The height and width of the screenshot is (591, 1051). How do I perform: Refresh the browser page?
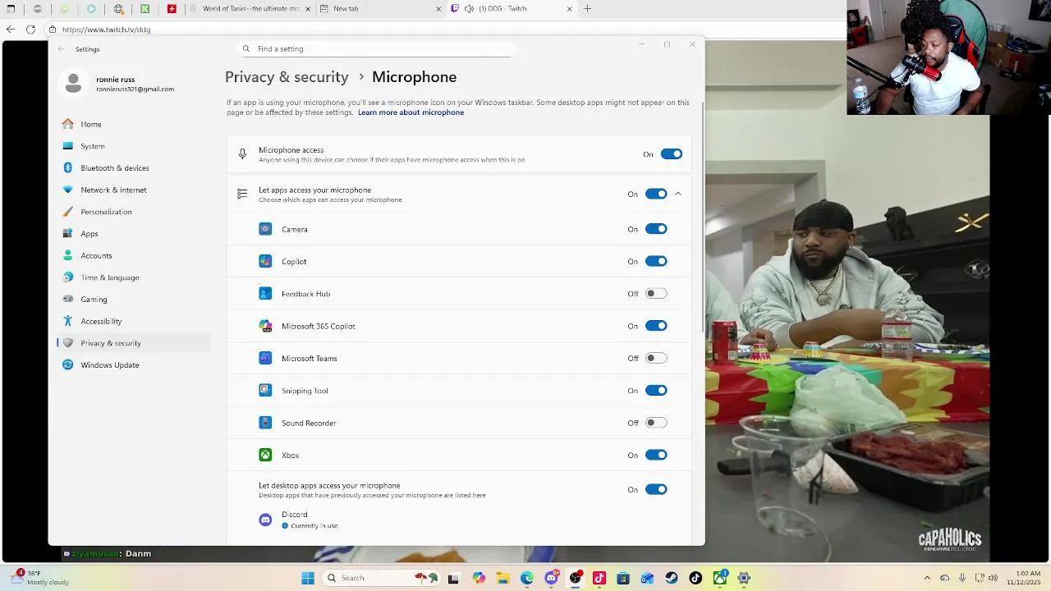(x=30, y=30)
